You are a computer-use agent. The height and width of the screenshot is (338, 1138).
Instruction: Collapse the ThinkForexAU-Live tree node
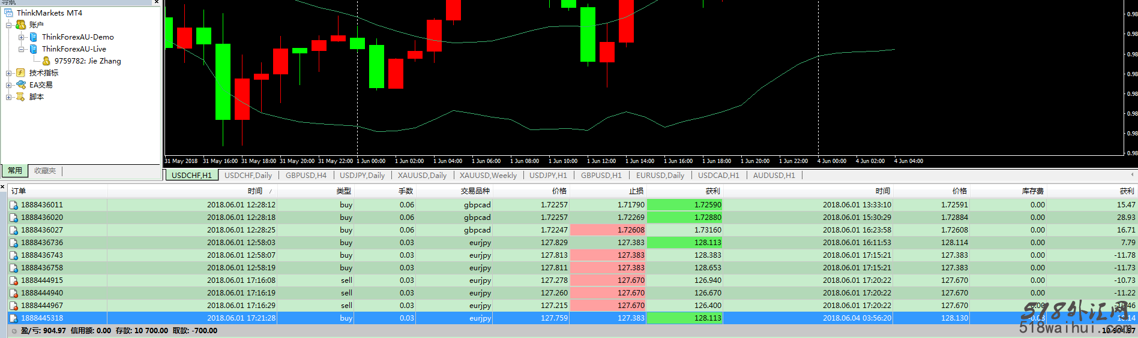(22, 49)
